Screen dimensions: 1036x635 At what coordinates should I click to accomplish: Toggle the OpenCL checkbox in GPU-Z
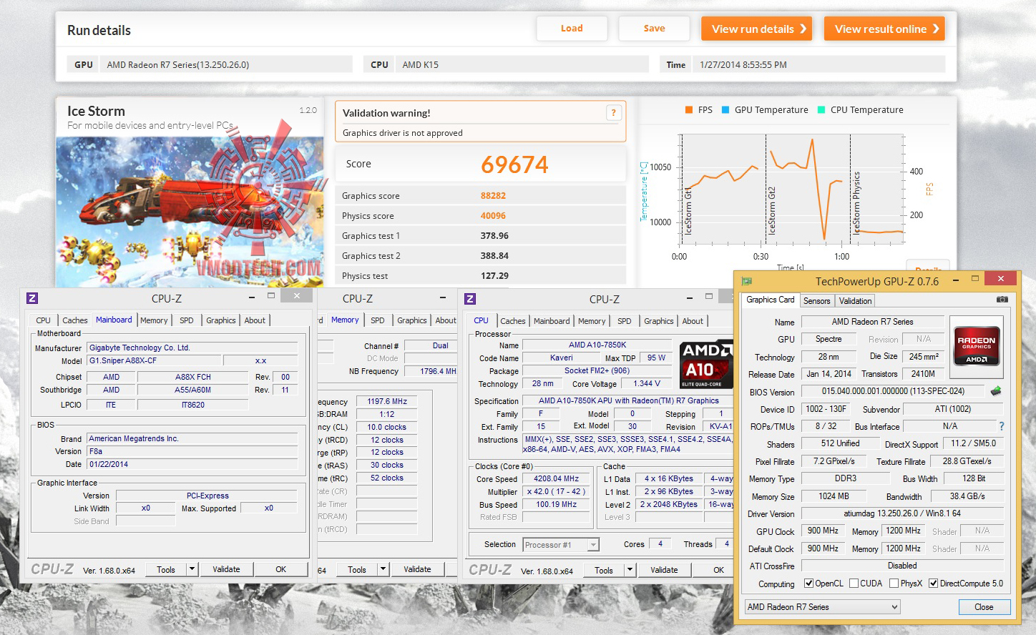(x=808, y=584)
